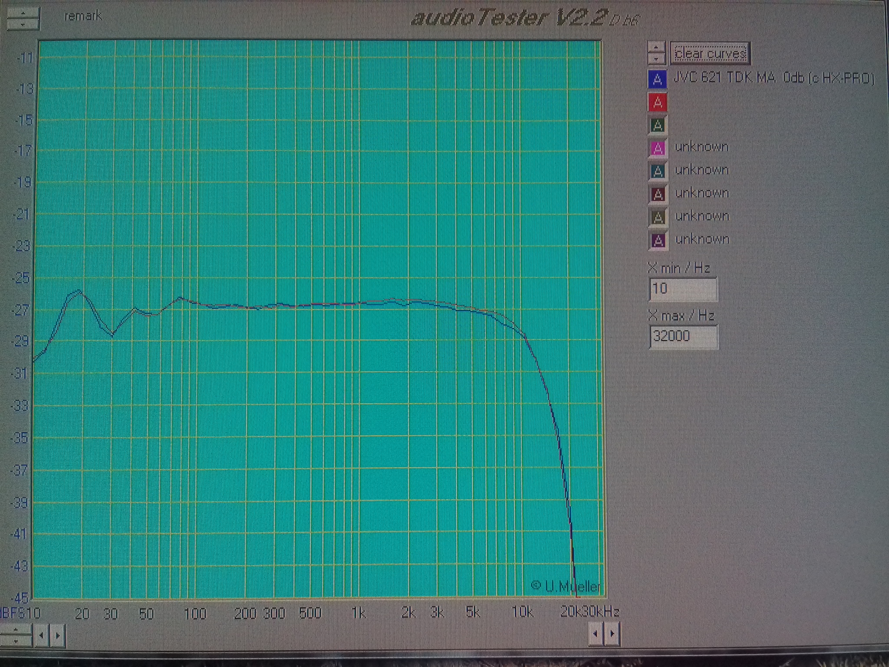Click up arrow of top-left spinner beside remark

(x=23, y=13)
